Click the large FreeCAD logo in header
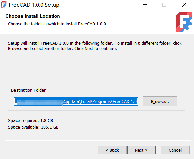This screenshot has width=194, height=159. pos(184,22)
